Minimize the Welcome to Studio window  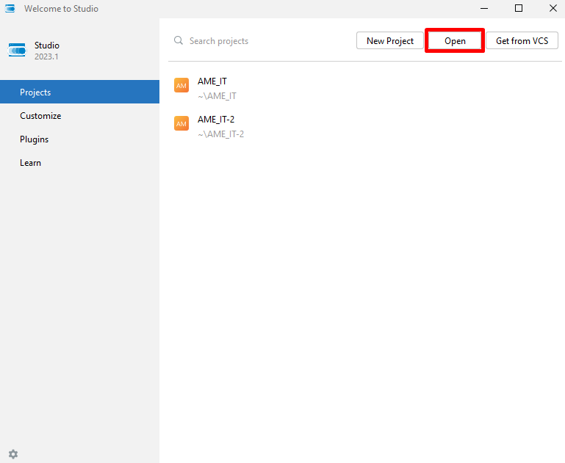tap(484, 9)
